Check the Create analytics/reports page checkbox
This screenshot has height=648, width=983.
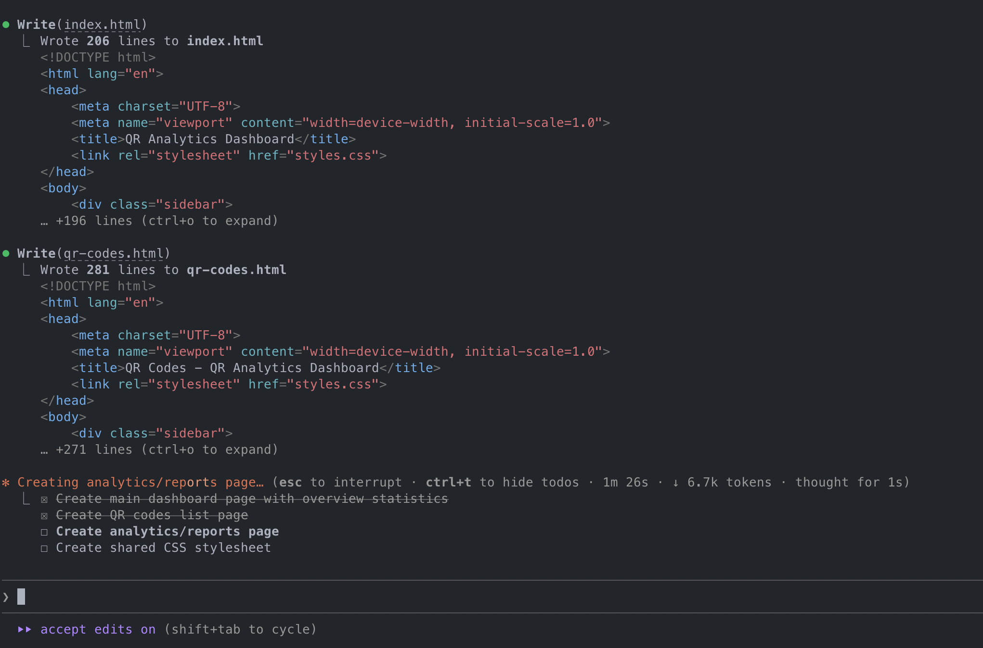(x=44, y=532)
